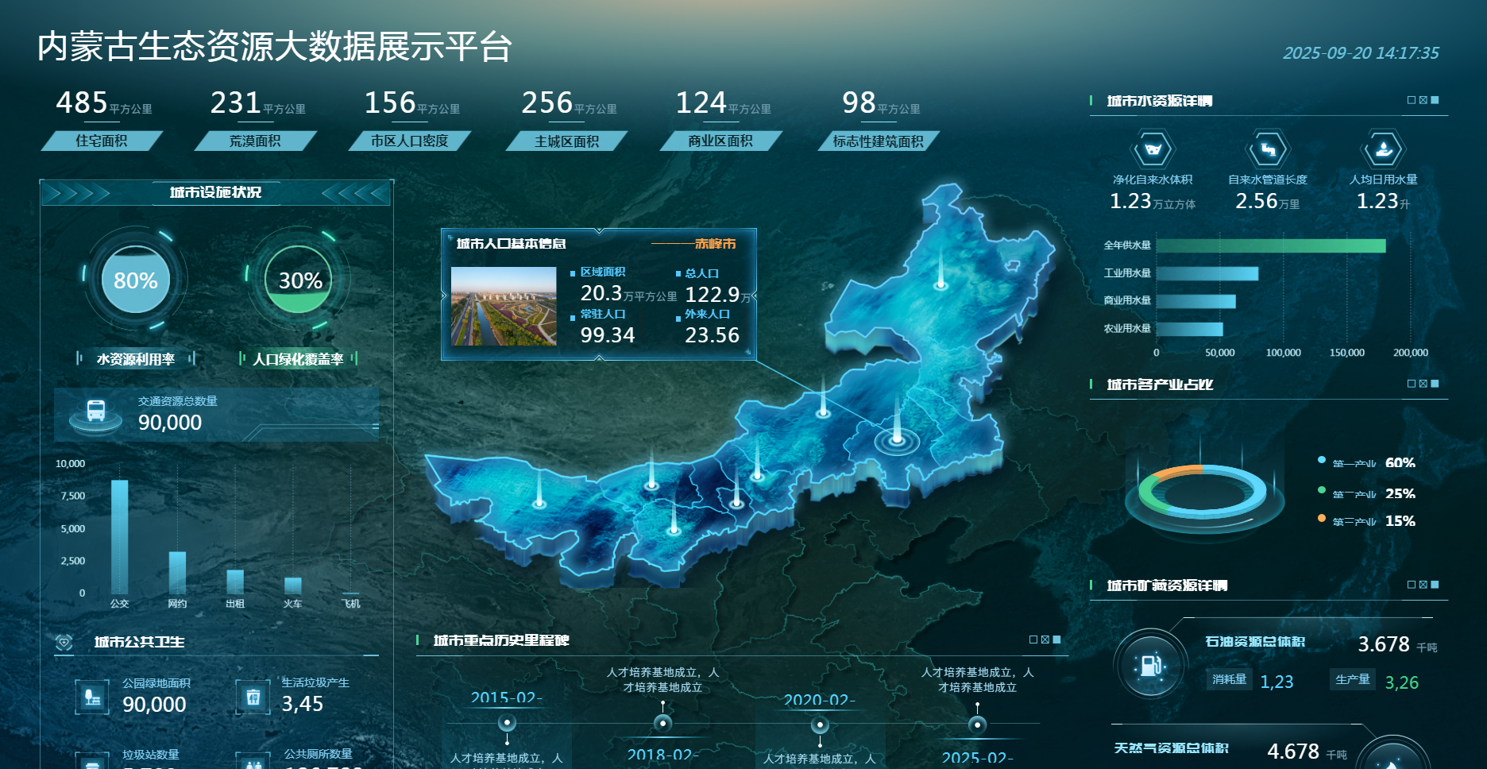The width and height of the screenshot is (1487, 769).
Task: Click the bus icon beside 交通资源总数量
Action: pos(96,411)
